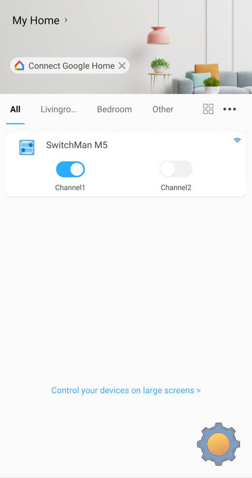Screen dimensions: 252x478
Task: Select the All tab
Action: click(15, 109)
